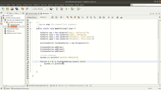Toggle Highlight Search icon
The image size is (161, 90).
coord(79,17)
